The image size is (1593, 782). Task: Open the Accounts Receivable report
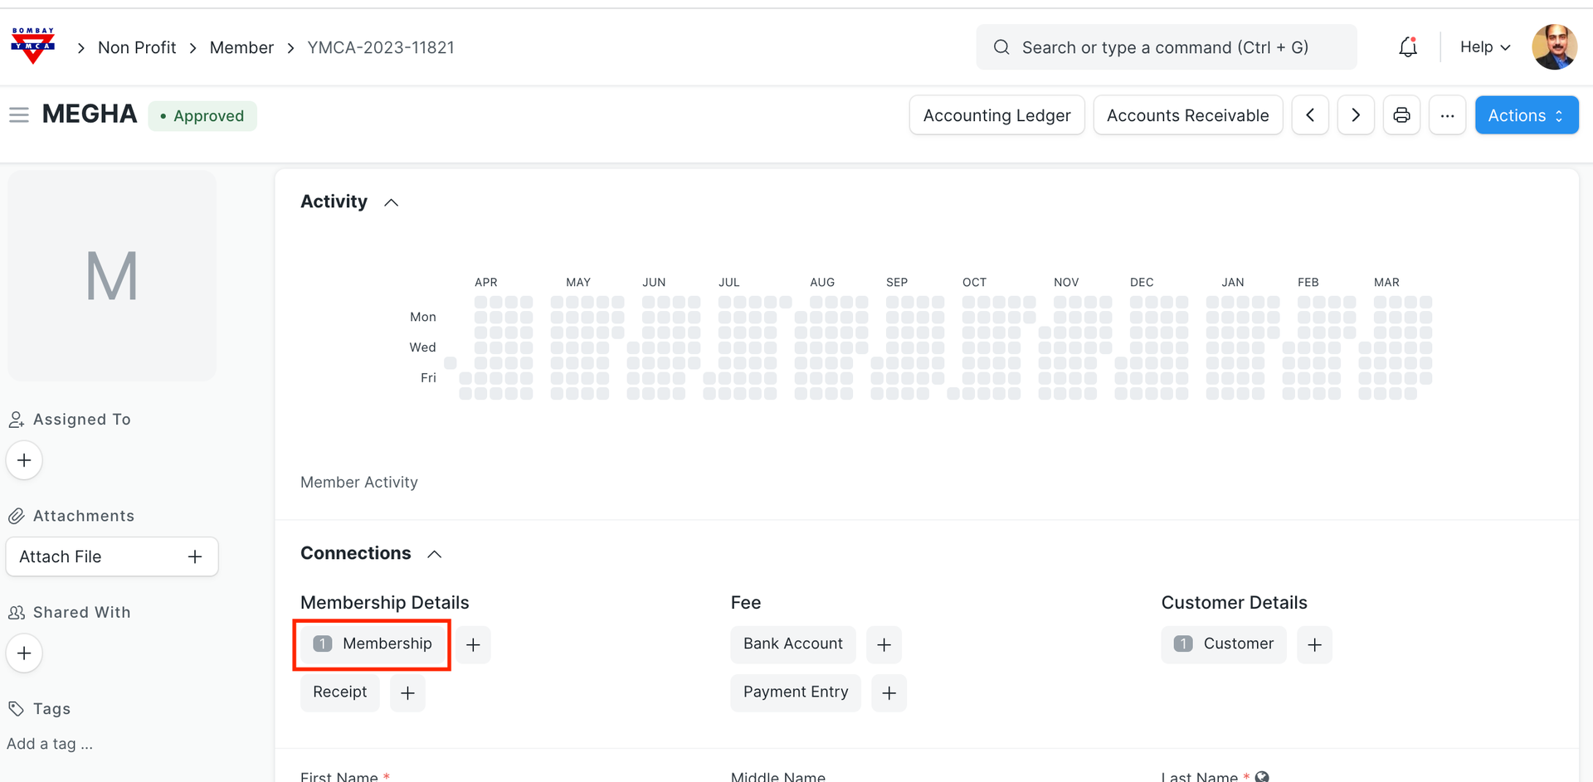pos(1187,115)
